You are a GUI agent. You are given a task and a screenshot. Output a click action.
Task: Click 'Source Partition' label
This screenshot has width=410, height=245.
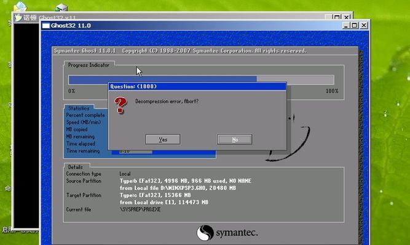tap(84, 181)
